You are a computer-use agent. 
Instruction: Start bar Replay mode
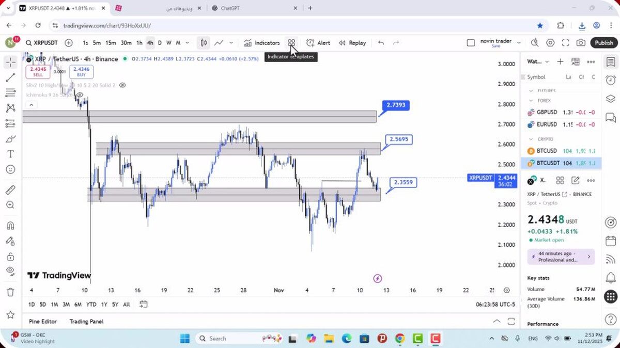352,43
